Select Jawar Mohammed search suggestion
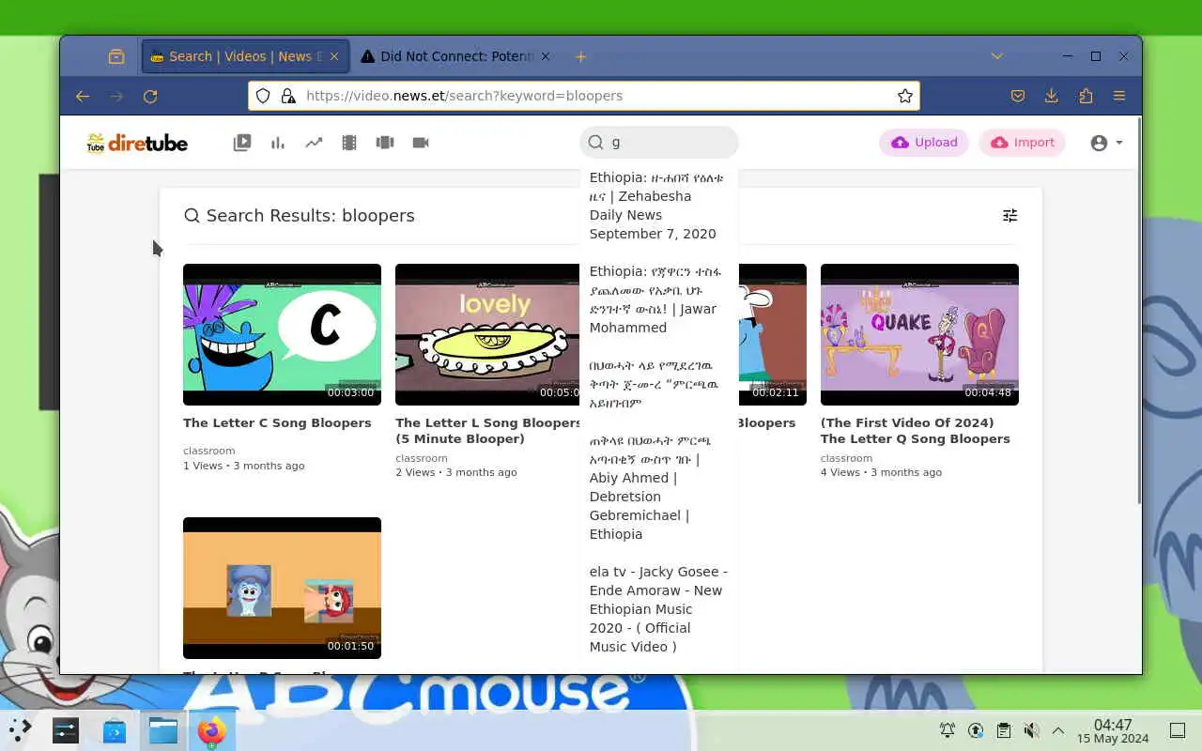1202x751 pixels. [658, 299]
